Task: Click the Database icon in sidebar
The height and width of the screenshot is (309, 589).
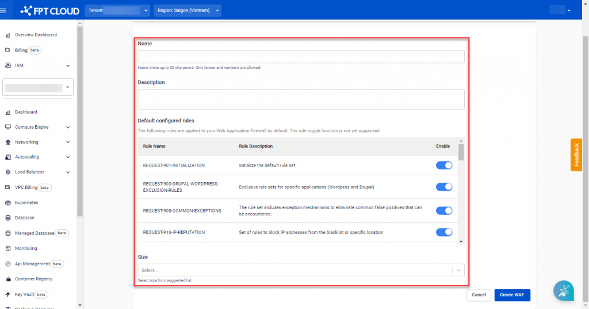Action: (x=8, y=218)
